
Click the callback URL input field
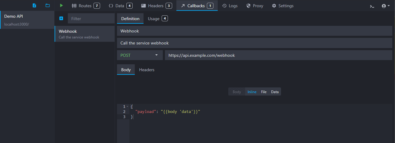coord(278,55)
